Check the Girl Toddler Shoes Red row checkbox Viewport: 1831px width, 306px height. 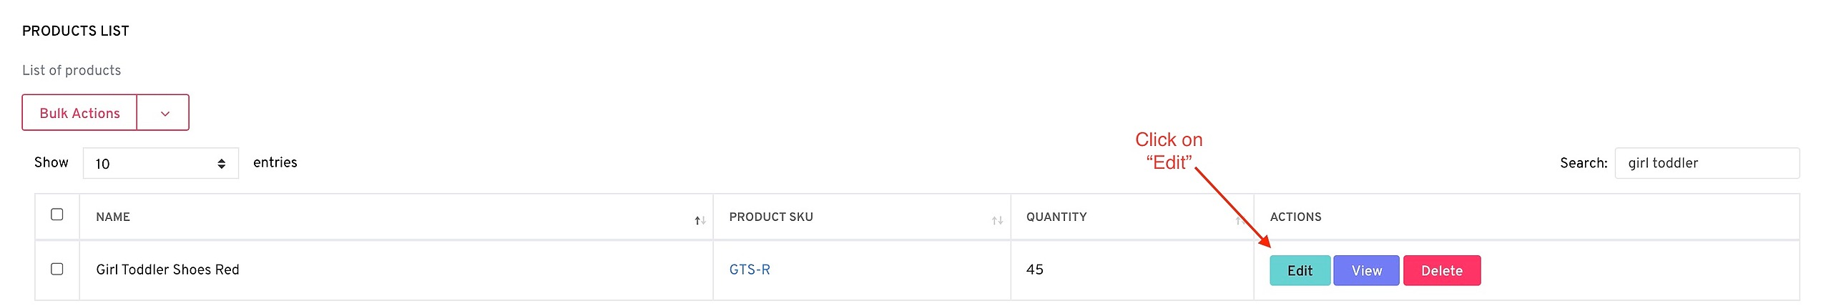[57, 269]
